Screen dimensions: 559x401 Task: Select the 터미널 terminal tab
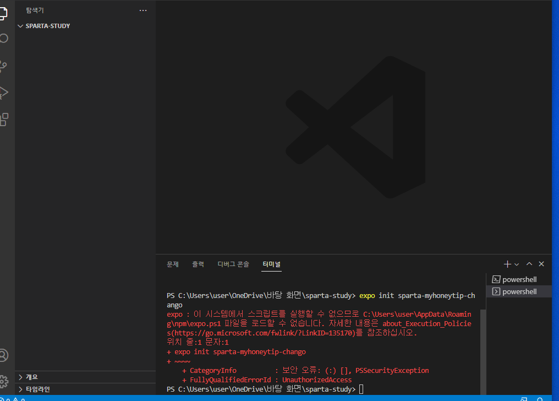coord(271,264)
